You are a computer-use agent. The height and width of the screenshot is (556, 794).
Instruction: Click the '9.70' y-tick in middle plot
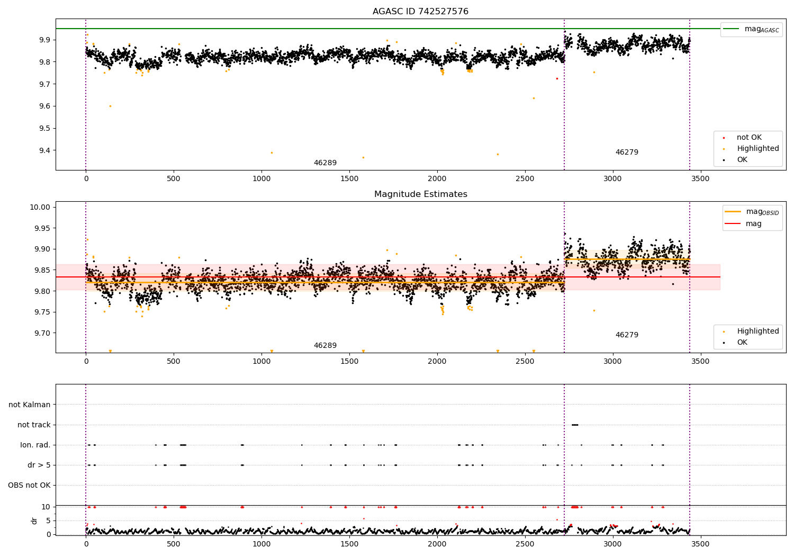pos(43,334)
